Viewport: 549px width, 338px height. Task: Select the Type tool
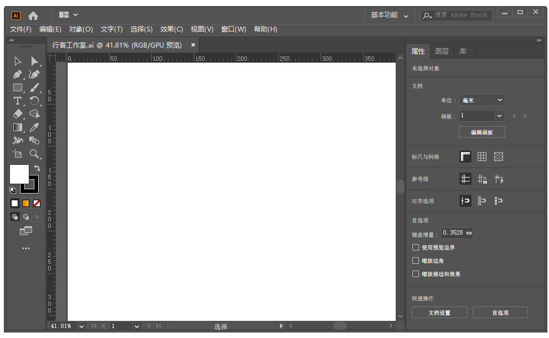[18, 101]
